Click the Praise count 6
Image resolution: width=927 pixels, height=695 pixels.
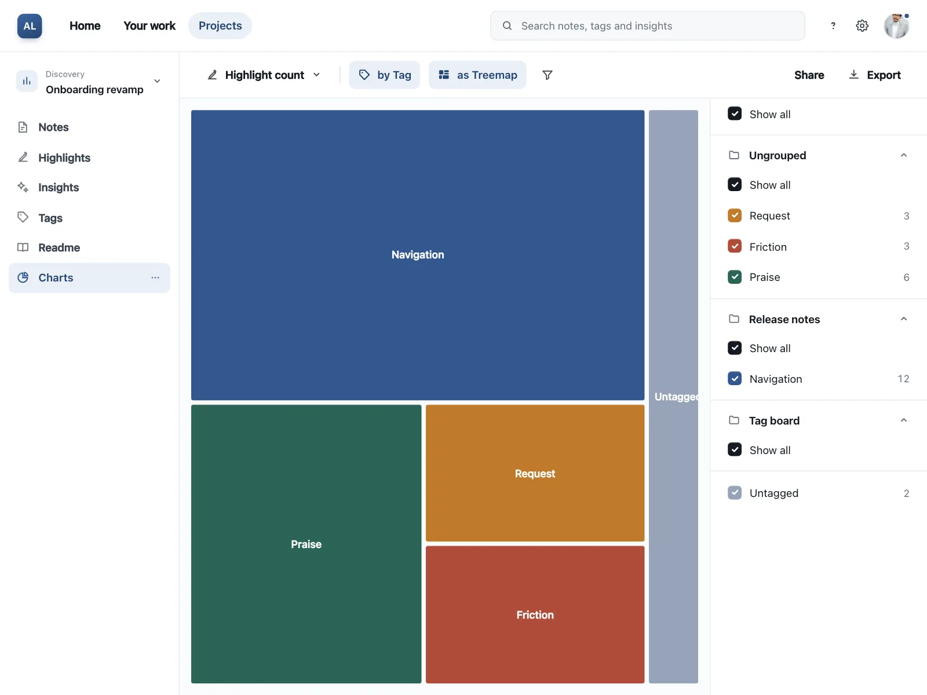(906, 277)
